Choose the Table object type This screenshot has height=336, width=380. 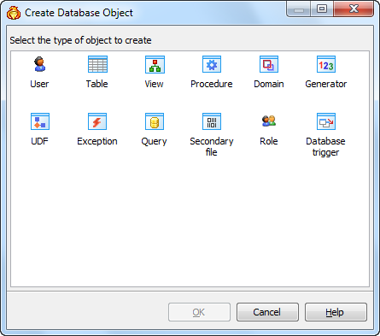(97, 64)
